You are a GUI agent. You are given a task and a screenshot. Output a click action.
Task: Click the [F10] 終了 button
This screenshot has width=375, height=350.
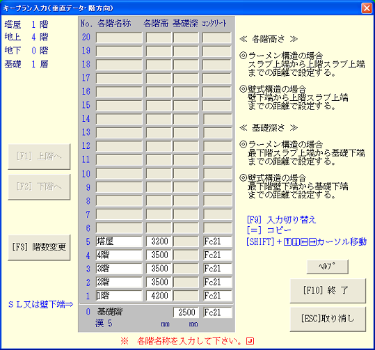pos(328,291)
